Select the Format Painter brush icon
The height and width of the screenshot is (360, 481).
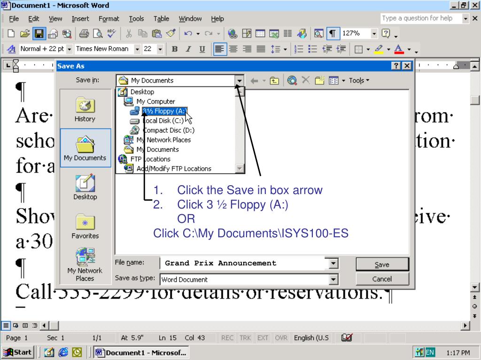pyautogui.click(x=171, y=33)
